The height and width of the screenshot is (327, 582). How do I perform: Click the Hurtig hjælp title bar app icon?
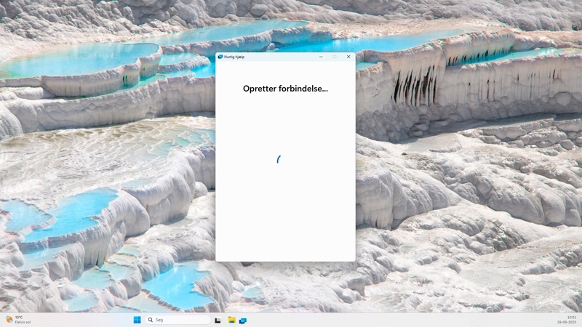coord(220,57)
